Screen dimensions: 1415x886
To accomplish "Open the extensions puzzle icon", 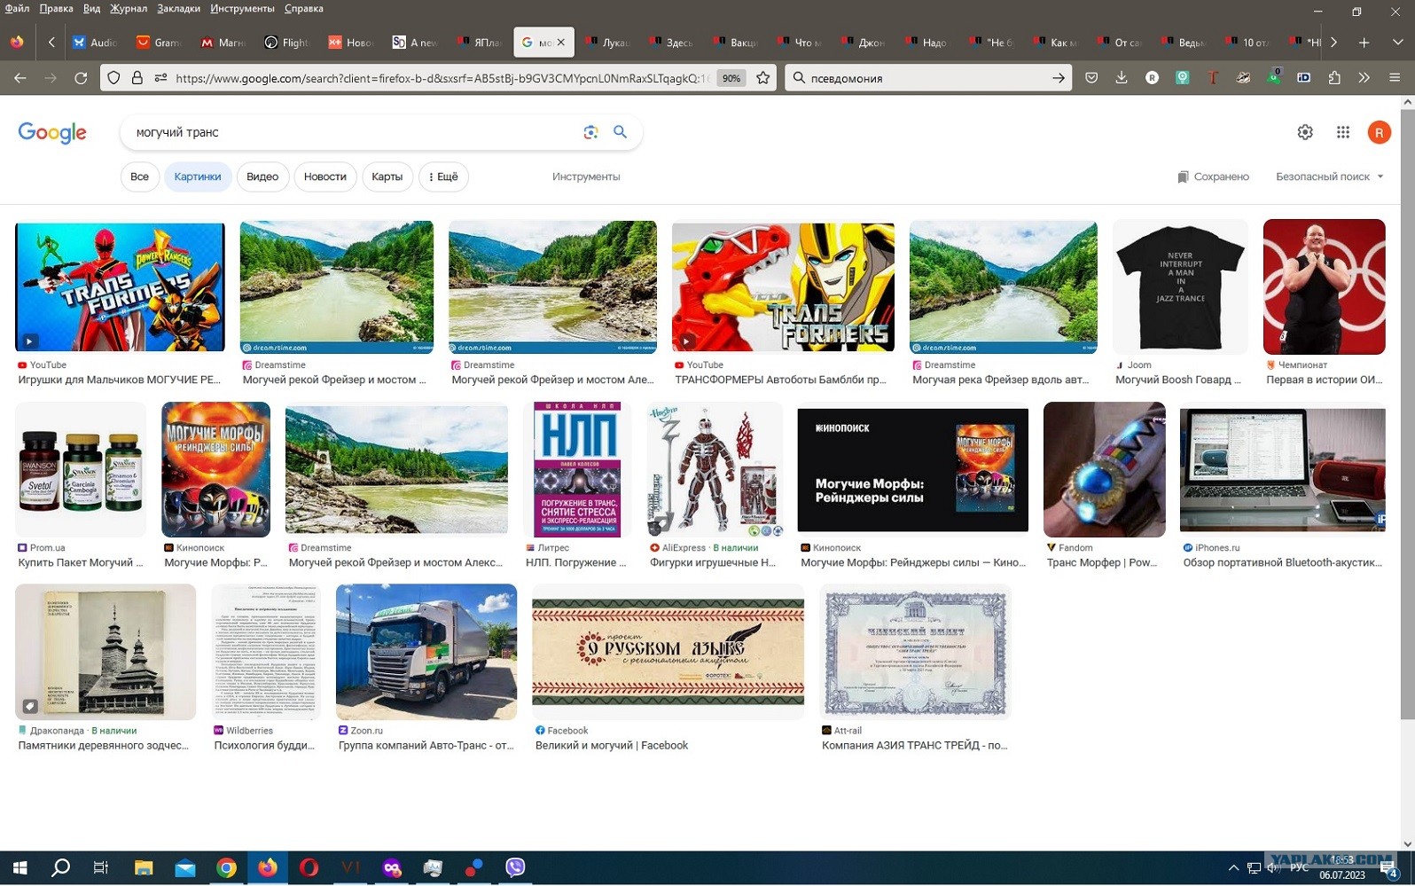I will 1334,78.
